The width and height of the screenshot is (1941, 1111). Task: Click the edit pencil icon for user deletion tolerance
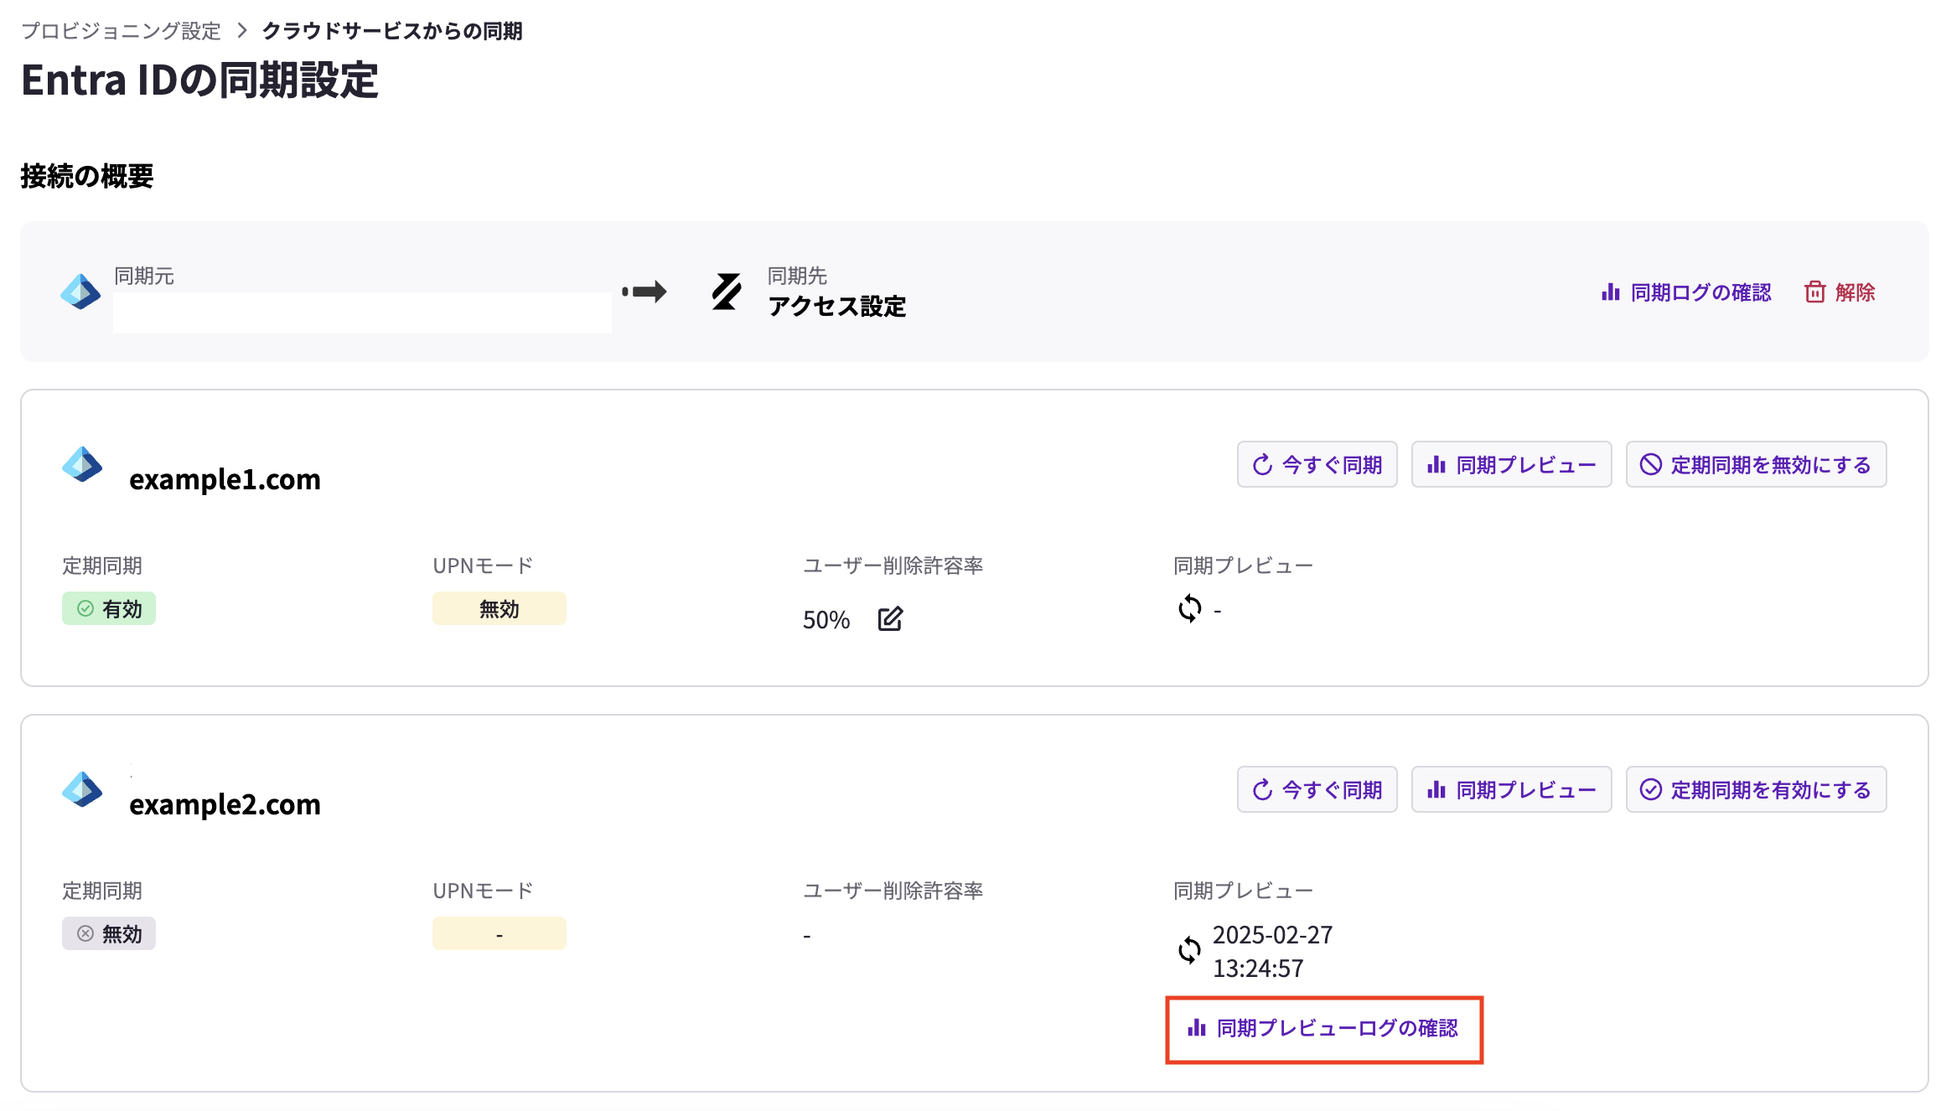click(x=890, y=619)
